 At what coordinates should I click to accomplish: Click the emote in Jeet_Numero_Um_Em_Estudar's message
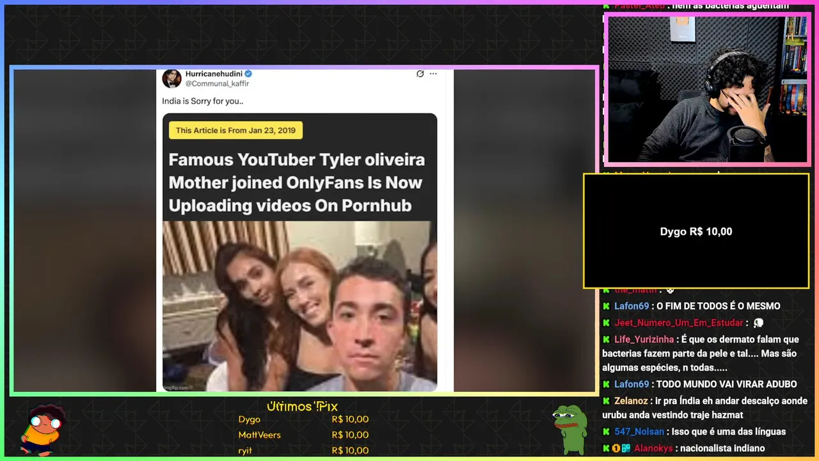tap(759, 323)
